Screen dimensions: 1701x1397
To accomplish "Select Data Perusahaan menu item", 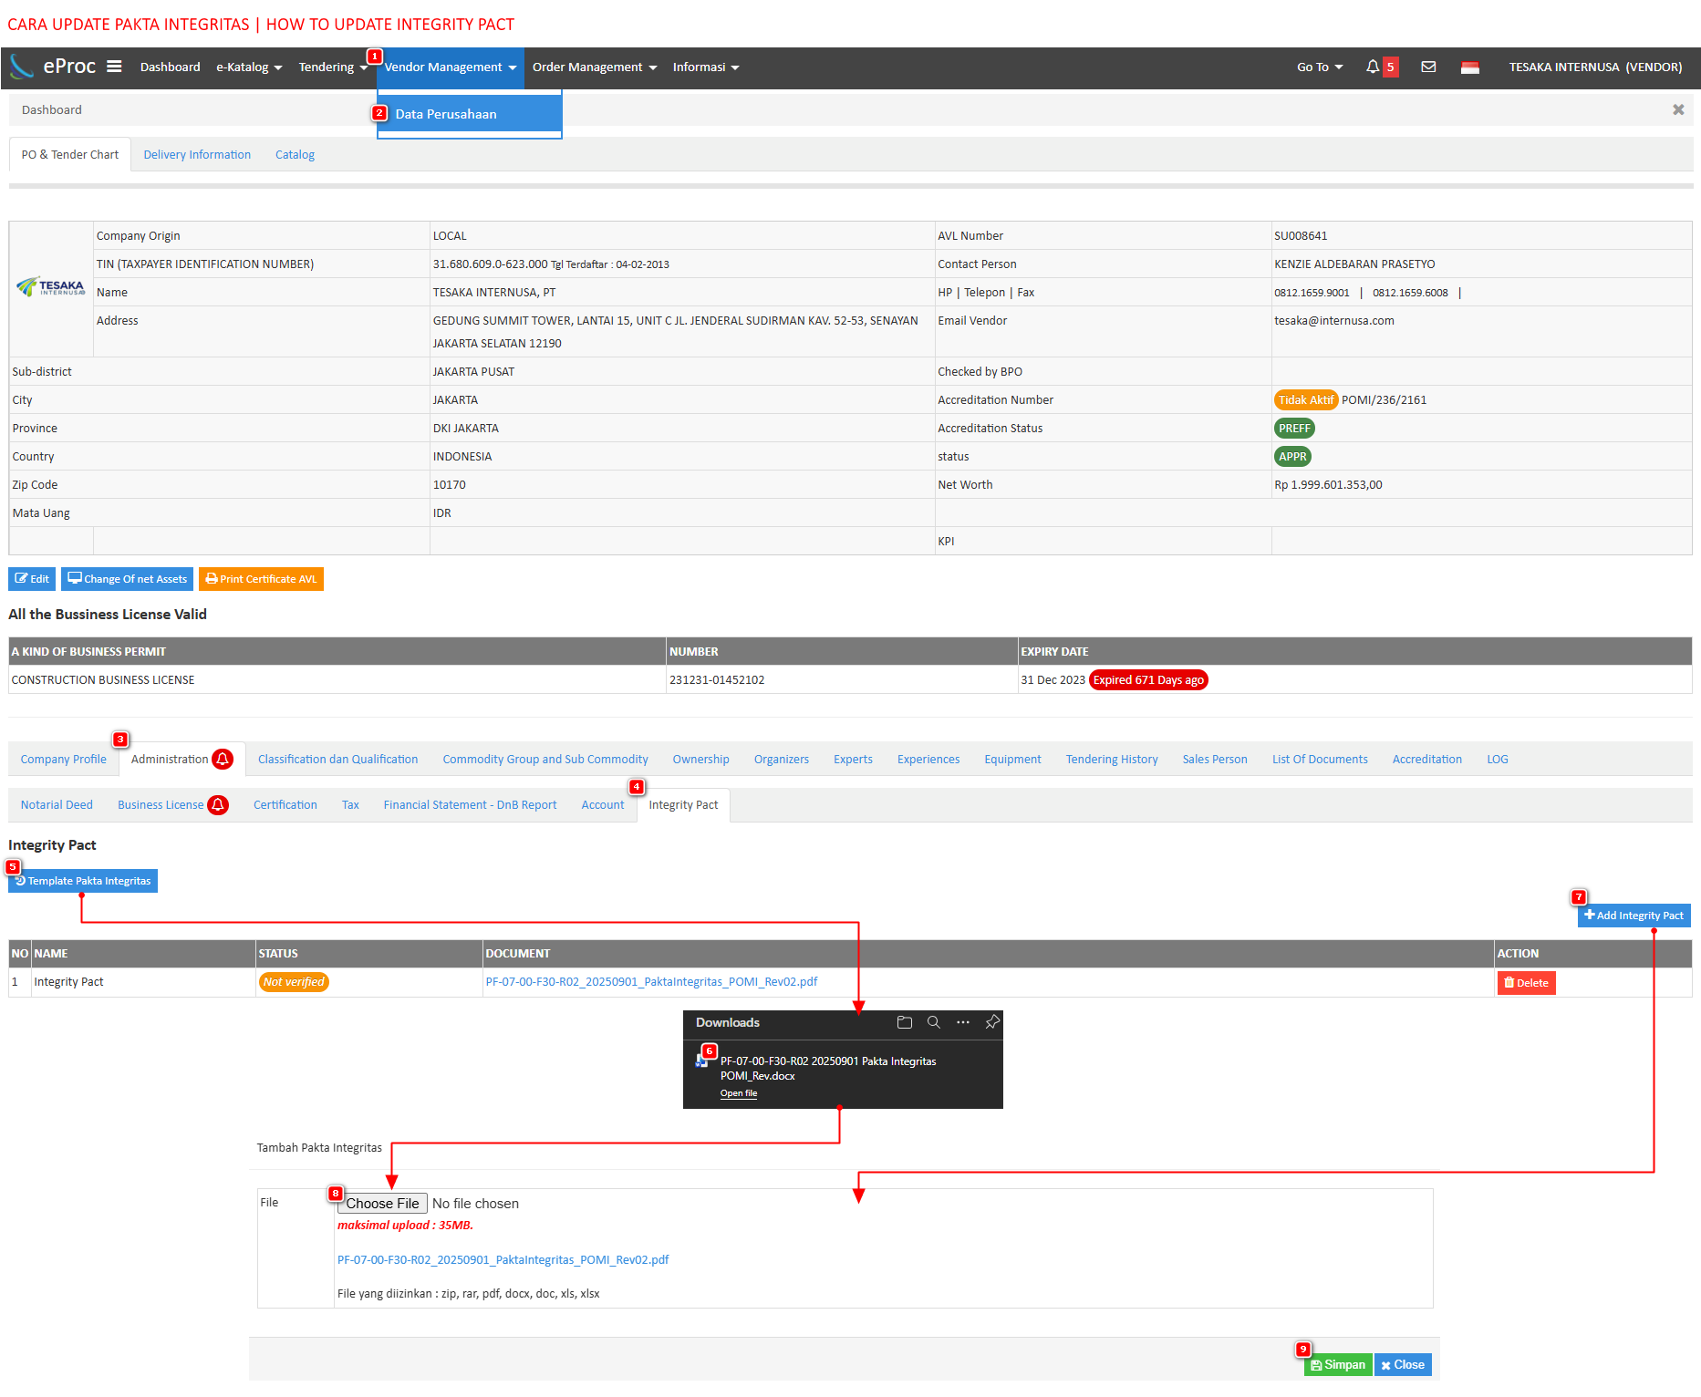I will pyautogui.click(x=446, y=114).
